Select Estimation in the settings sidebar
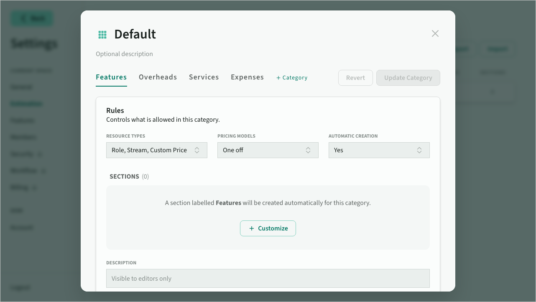 coord(27,104)
